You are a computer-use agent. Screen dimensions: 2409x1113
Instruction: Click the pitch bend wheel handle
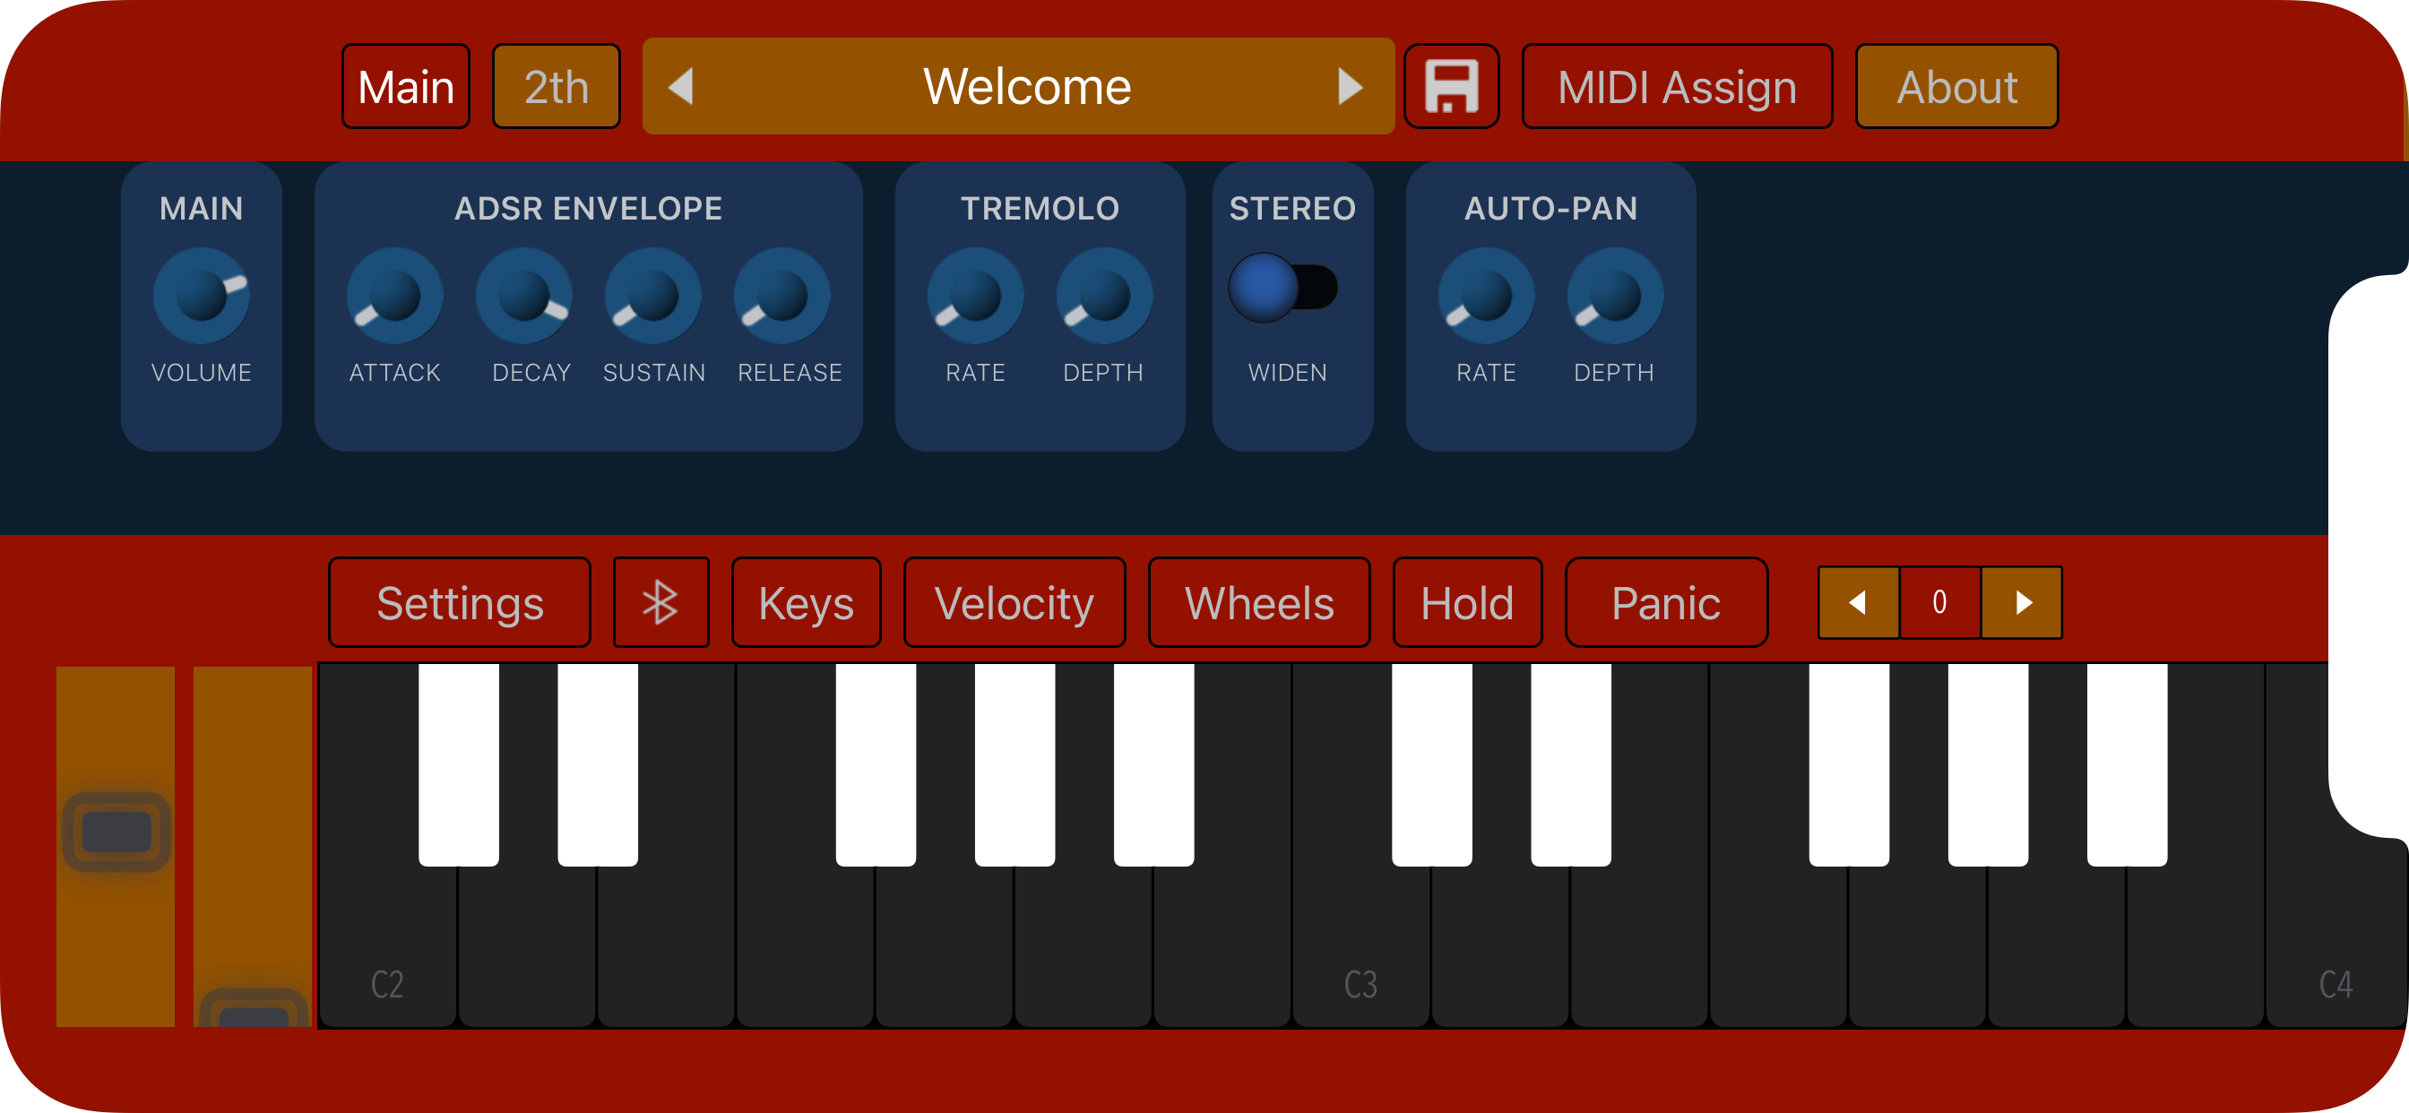pos(116,832)
